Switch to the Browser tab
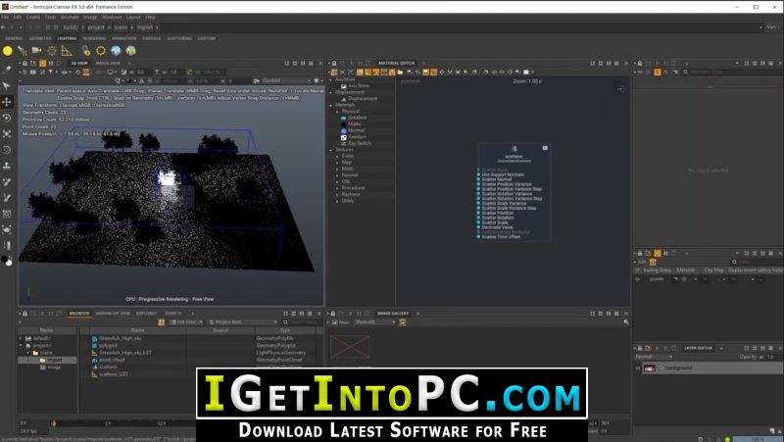The width and height of the screenshot is (784, 442). click(x=79, y=314)
